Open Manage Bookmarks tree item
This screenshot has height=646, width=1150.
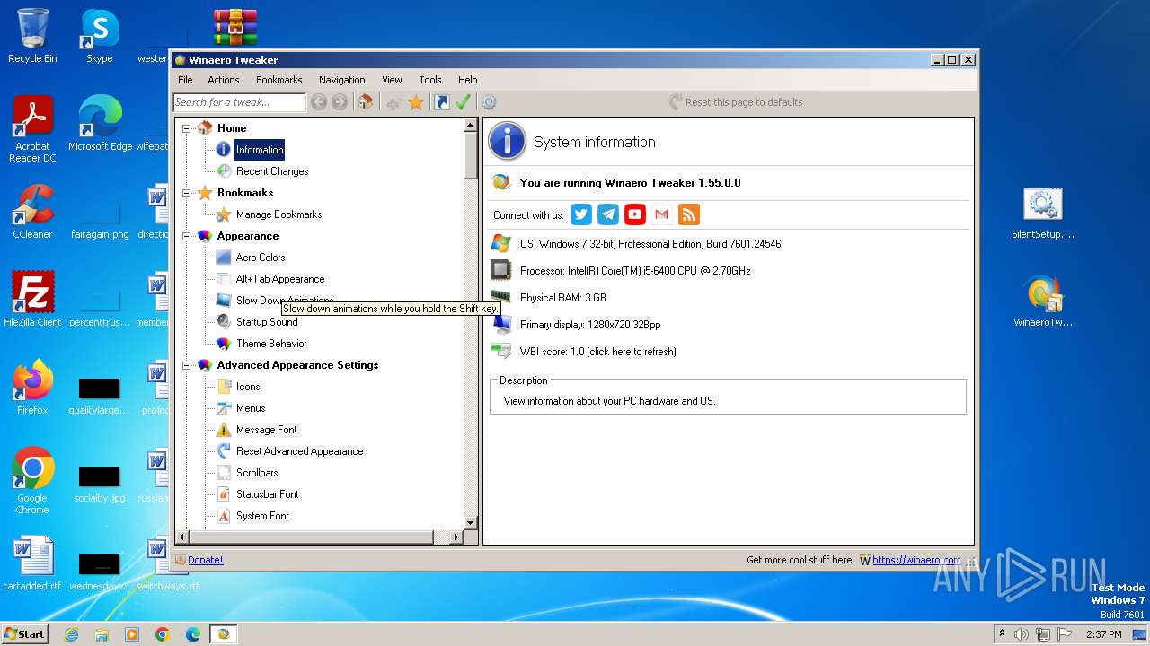(x=279, y=214)
